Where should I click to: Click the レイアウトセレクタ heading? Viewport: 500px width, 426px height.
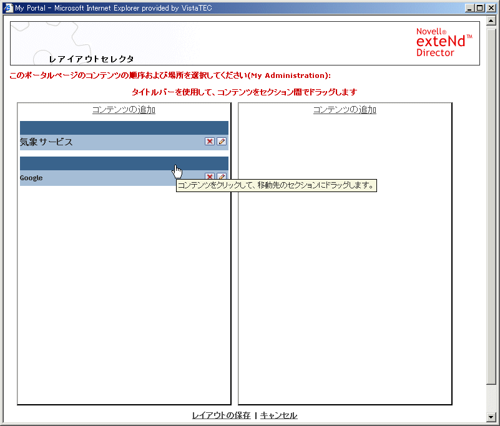pyautogui.click(x=92, y=59)
